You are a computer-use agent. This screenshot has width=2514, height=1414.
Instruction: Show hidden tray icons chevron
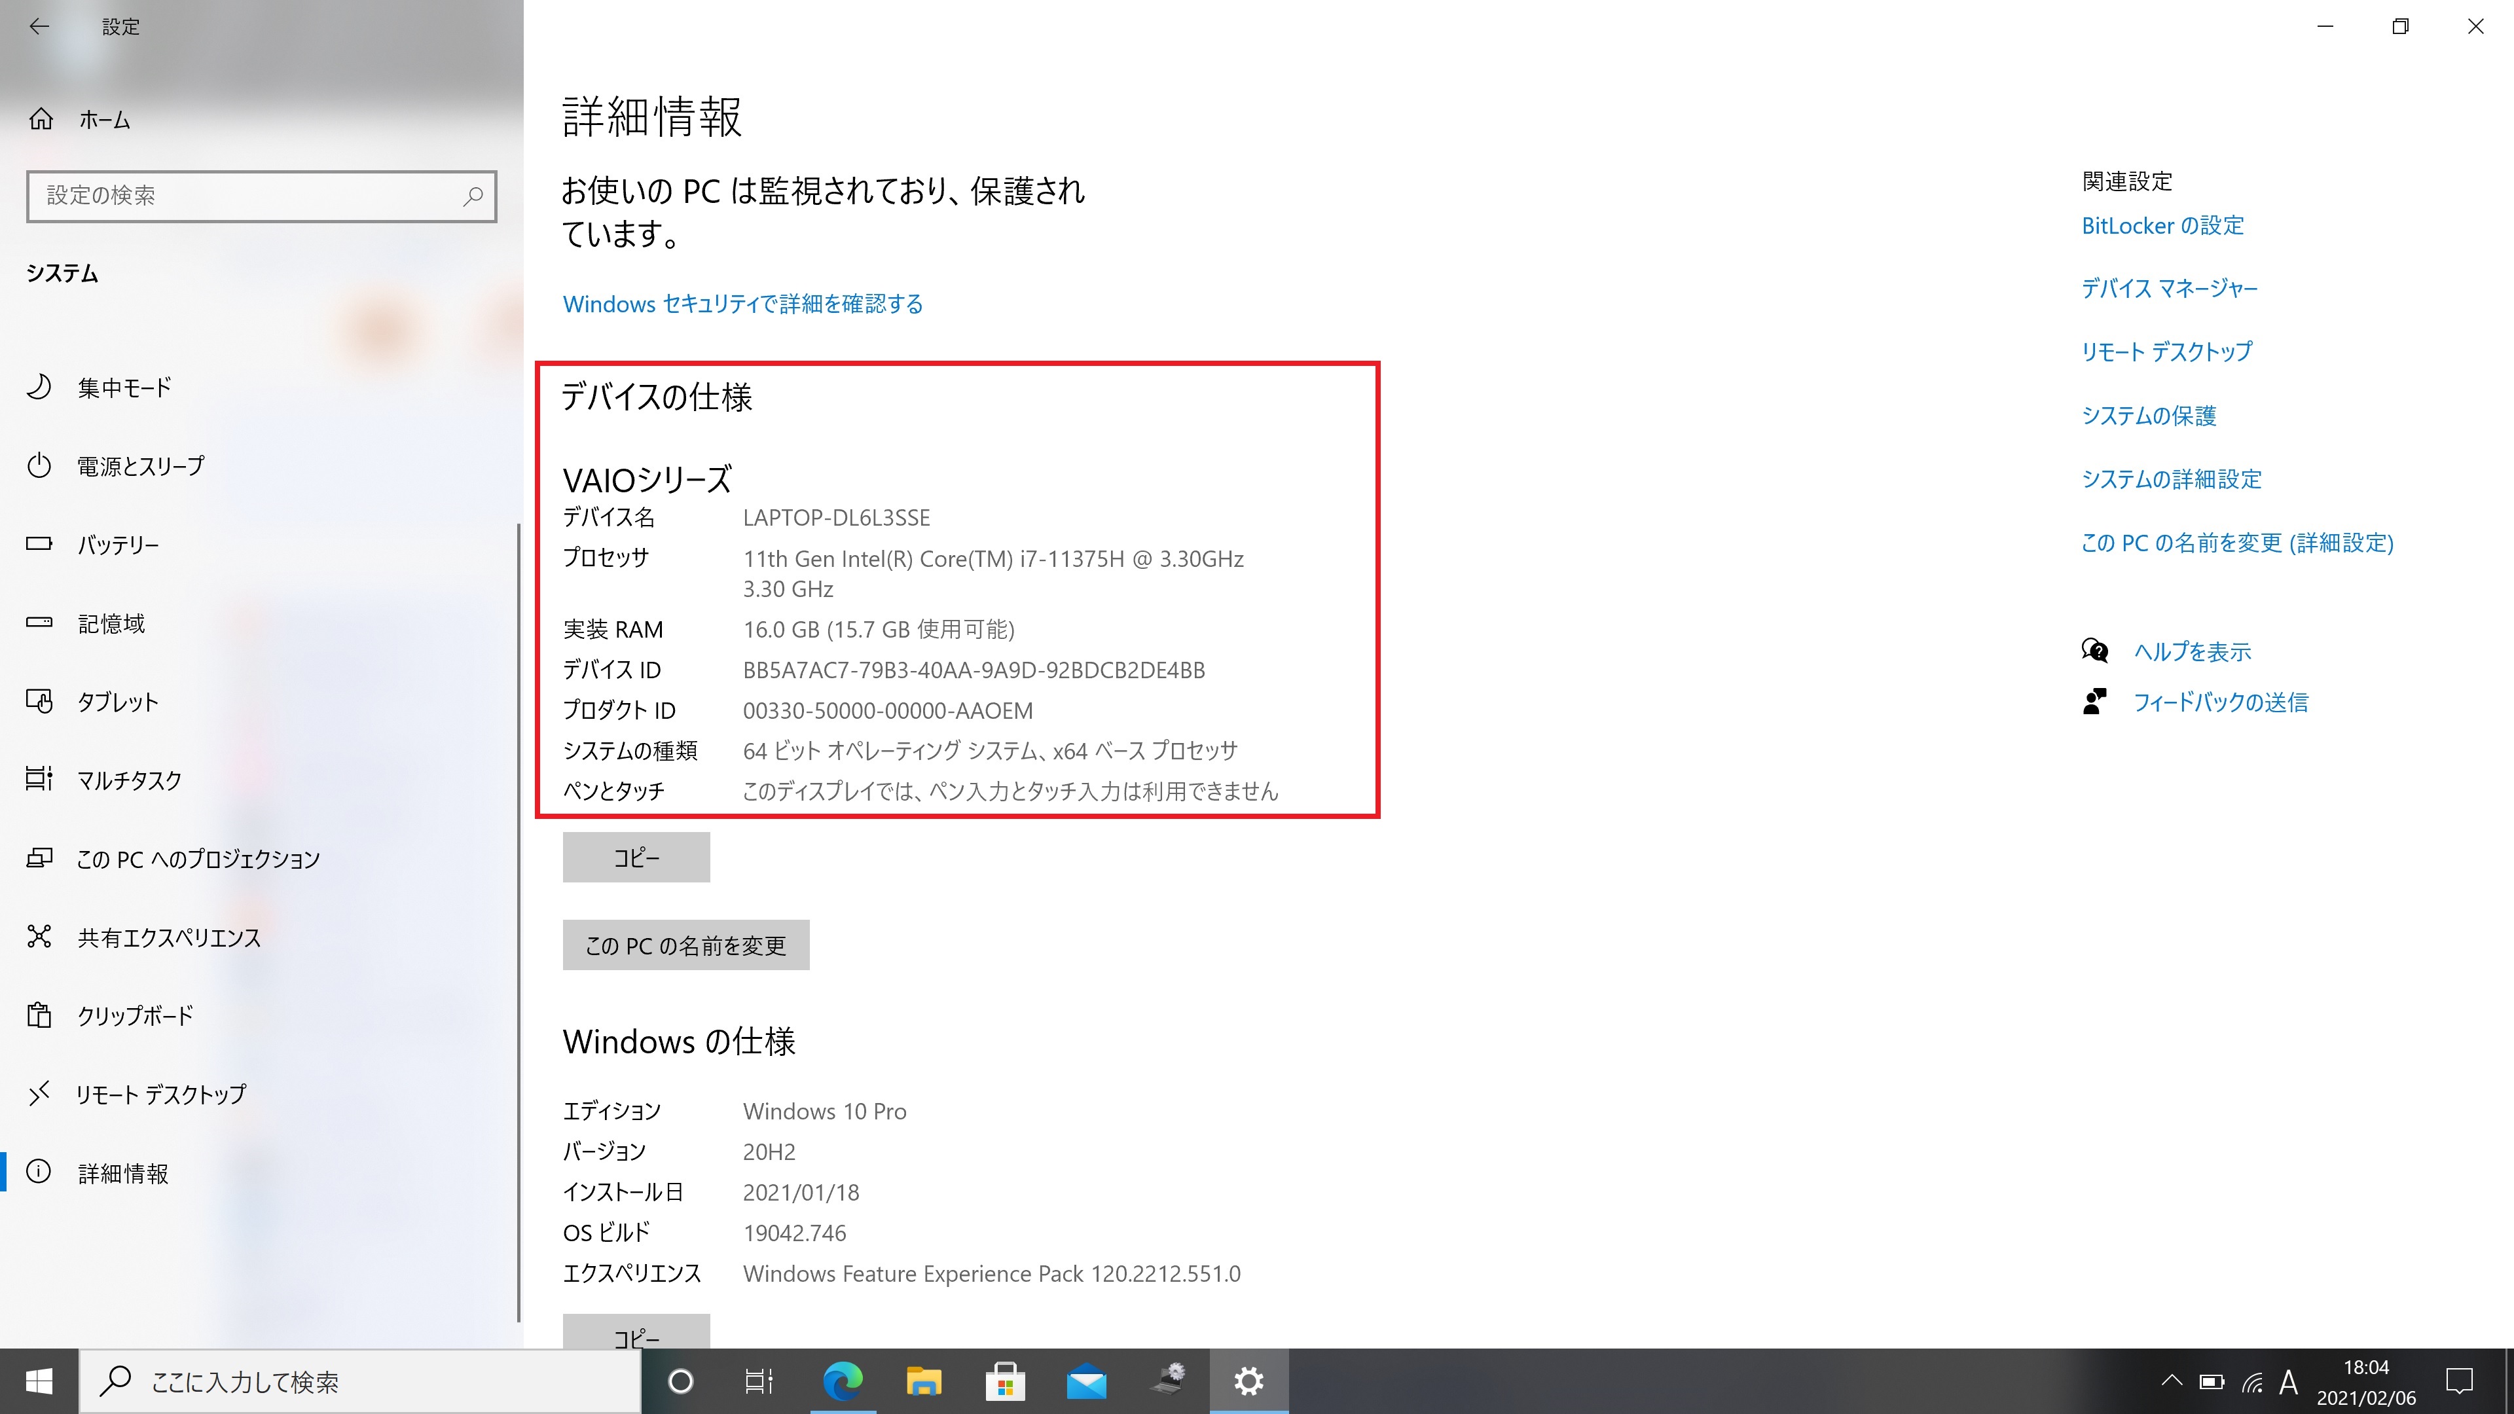point(2172,1381)
